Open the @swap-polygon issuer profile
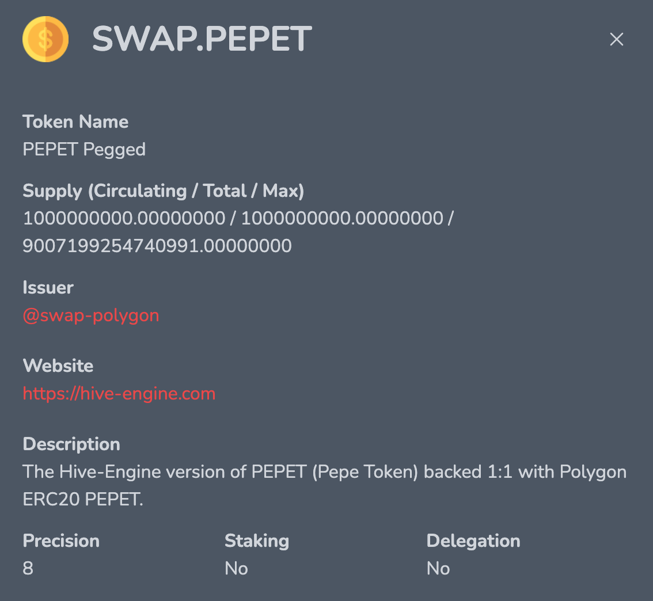Screen dimensions: 653x601 (91, 315)
